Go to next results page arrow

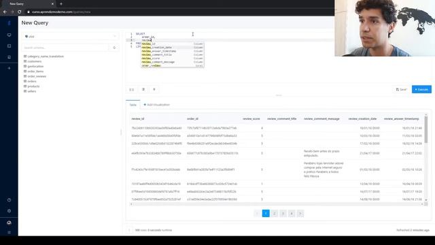(300, 213)
